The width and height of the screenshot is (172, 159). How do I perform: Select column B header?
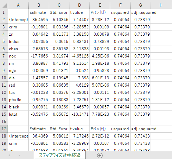(x=39, y=5)
